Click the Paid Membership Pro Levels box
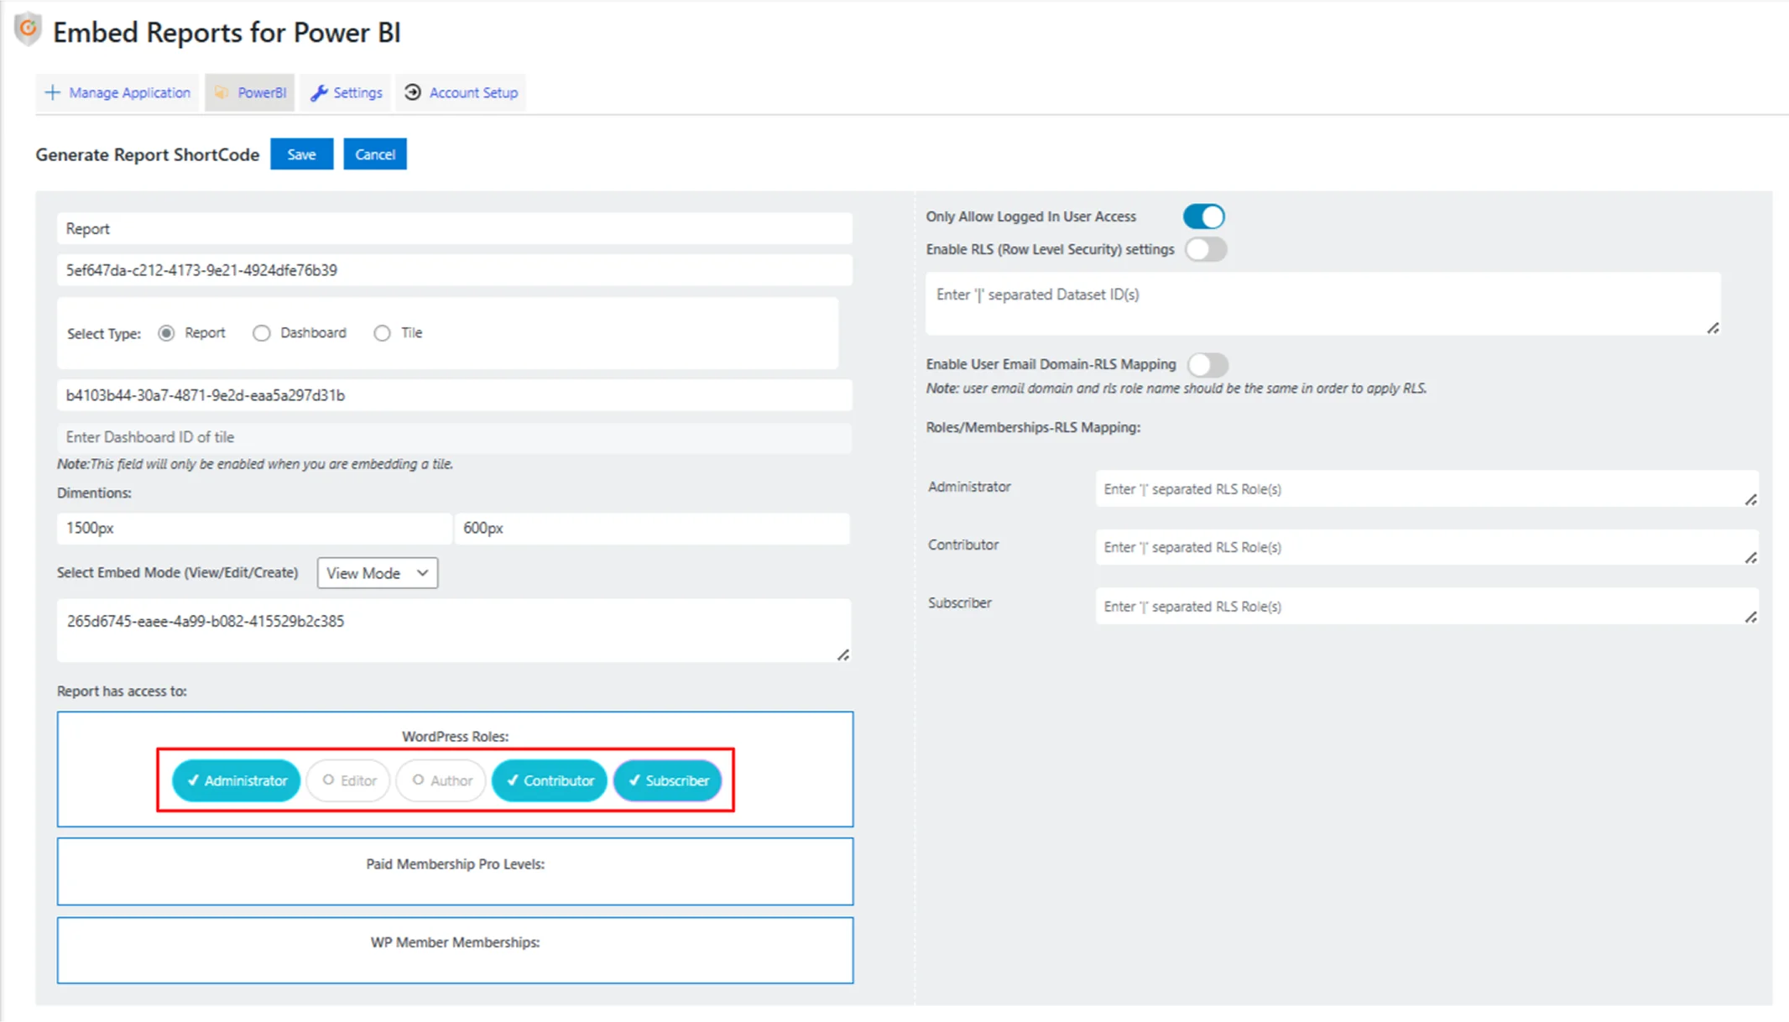This screenshot has width=1789, height=1022. coord(456,871)
